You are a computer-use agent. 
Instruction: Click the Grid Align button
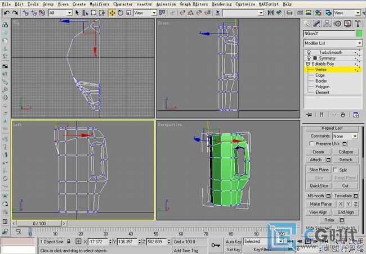[x=346, y=212]
